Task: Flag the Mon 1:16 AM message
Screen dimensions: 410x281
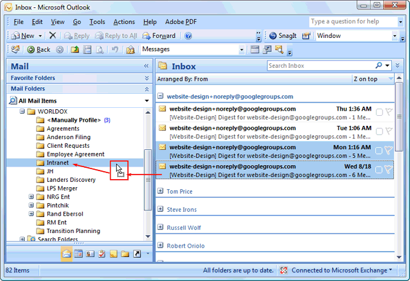Action: [389, 150]
